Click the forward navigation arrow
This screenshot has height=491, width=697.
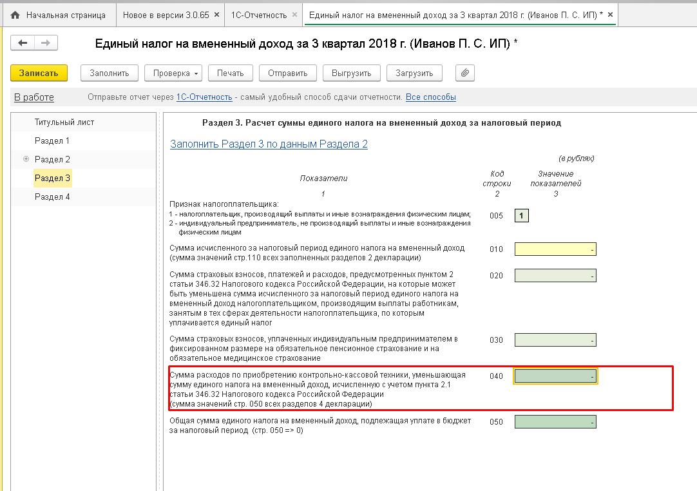click(x=46, y=43)
